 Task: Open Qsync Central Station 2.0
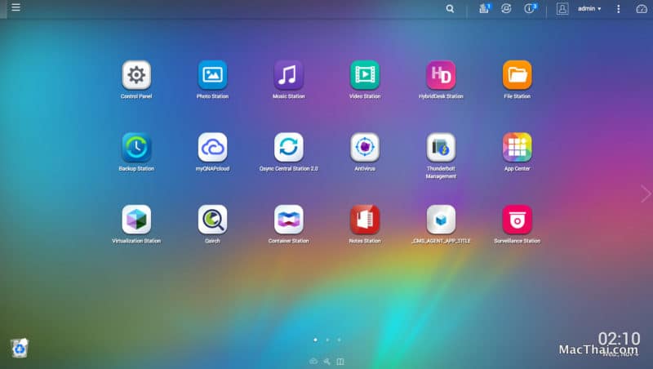289,148
